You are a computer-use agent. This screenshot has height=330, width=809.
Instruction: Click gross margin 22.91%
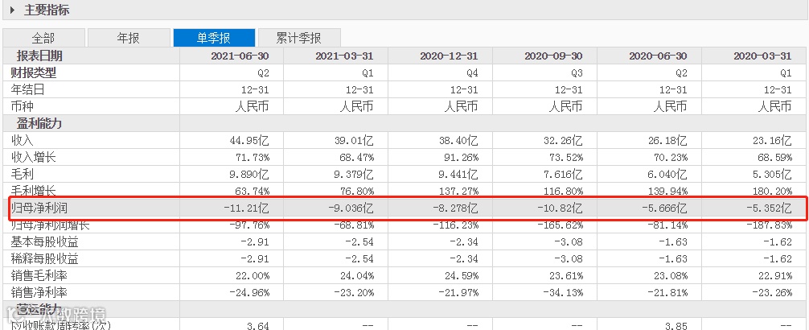coord(775,276)
